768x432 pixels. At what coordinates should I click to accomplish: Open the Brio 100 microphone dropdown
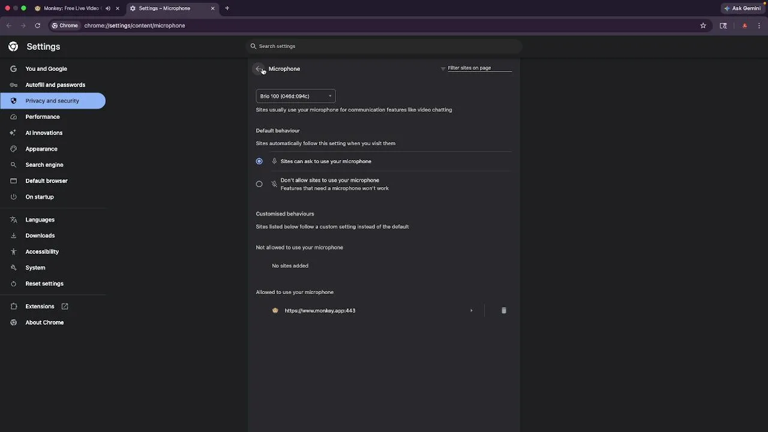coord(296,96)
